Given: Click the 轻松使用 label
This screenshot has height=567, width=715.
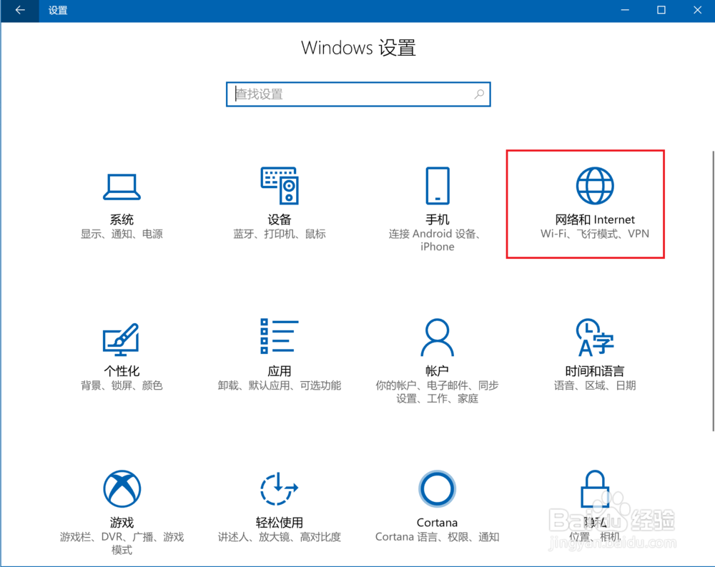Looking at the screenshot, I should 280,522.
